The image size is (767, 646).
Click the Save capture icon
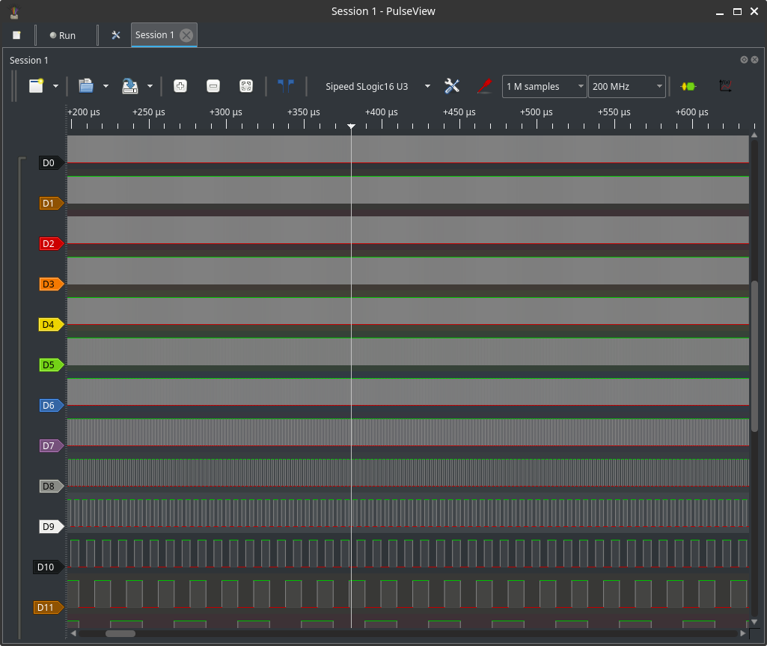coord(130,86)
